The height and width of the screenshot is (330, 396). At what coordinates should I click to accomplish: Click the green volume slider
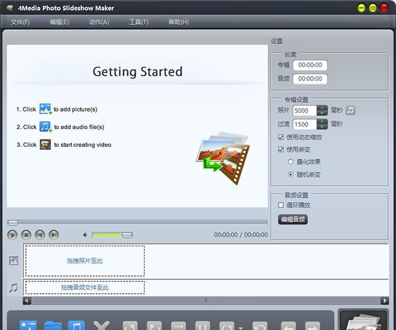point(112,235)
